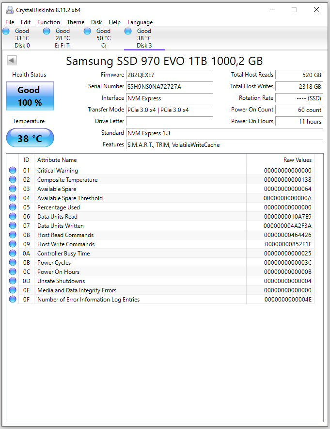Click Power On Count value 60 count
The image size is (330, 429).
299,110
